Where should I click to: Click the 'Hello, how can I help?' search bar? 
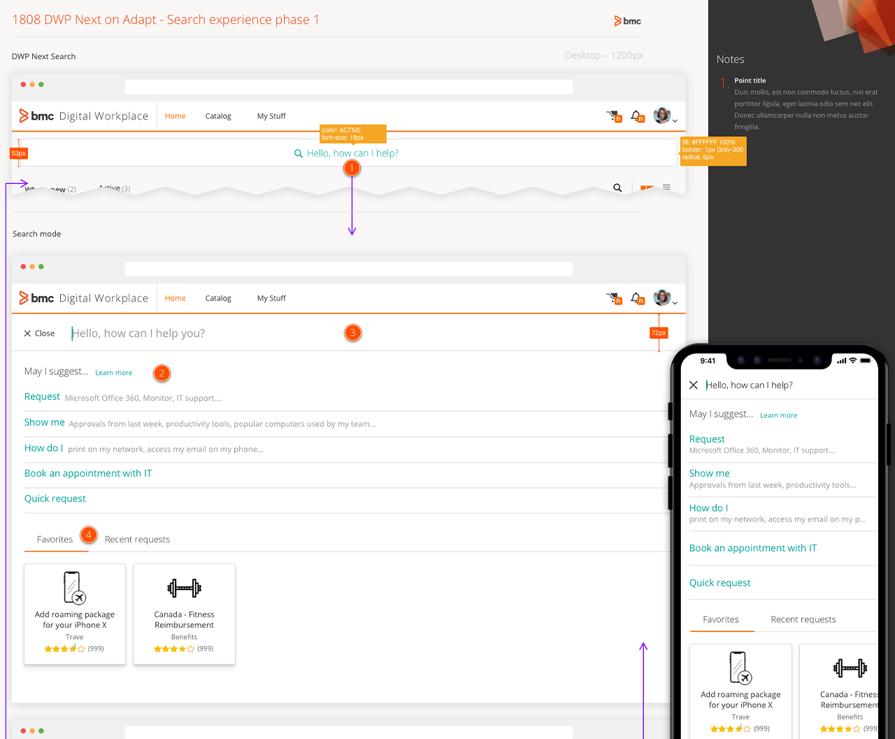tap(348, 153)
